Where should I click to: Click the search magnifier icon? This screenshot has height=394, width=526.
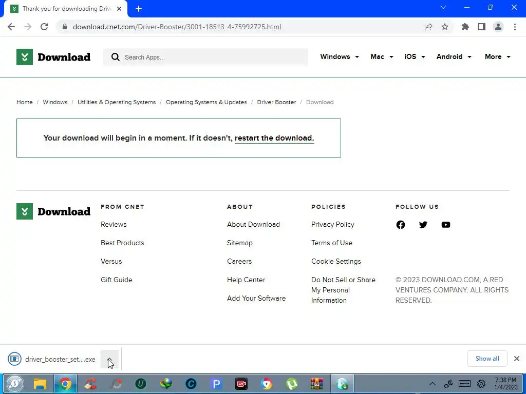(x=116, y=57)
